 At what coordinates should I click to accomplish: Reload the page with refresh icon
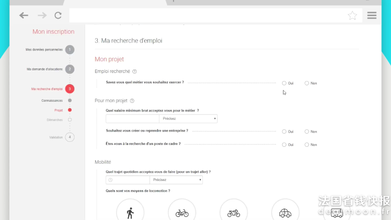58,16
